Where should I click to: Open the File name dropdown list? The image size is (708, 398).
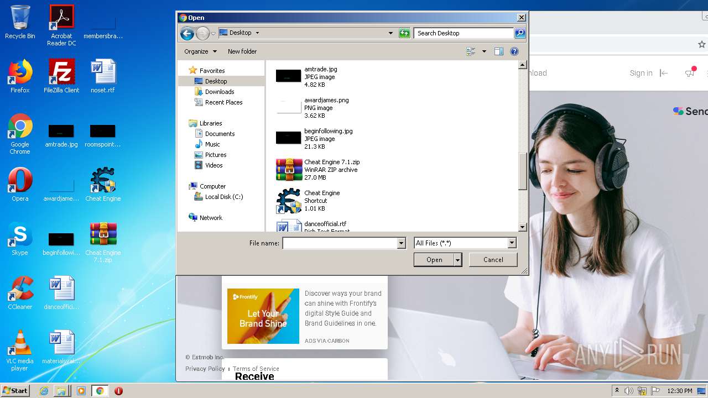(x=401, y=243)
